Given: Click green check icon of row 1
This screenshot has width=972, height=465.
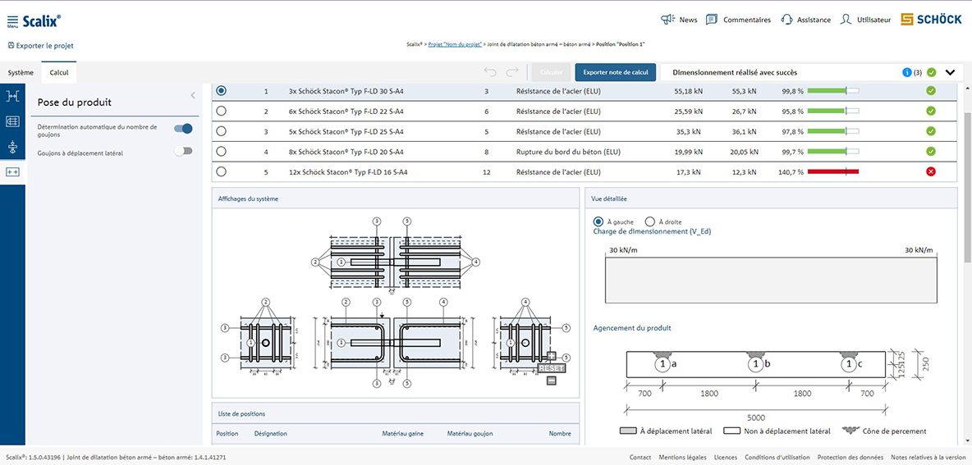Looking at the screenshot, I should [930, 91].
